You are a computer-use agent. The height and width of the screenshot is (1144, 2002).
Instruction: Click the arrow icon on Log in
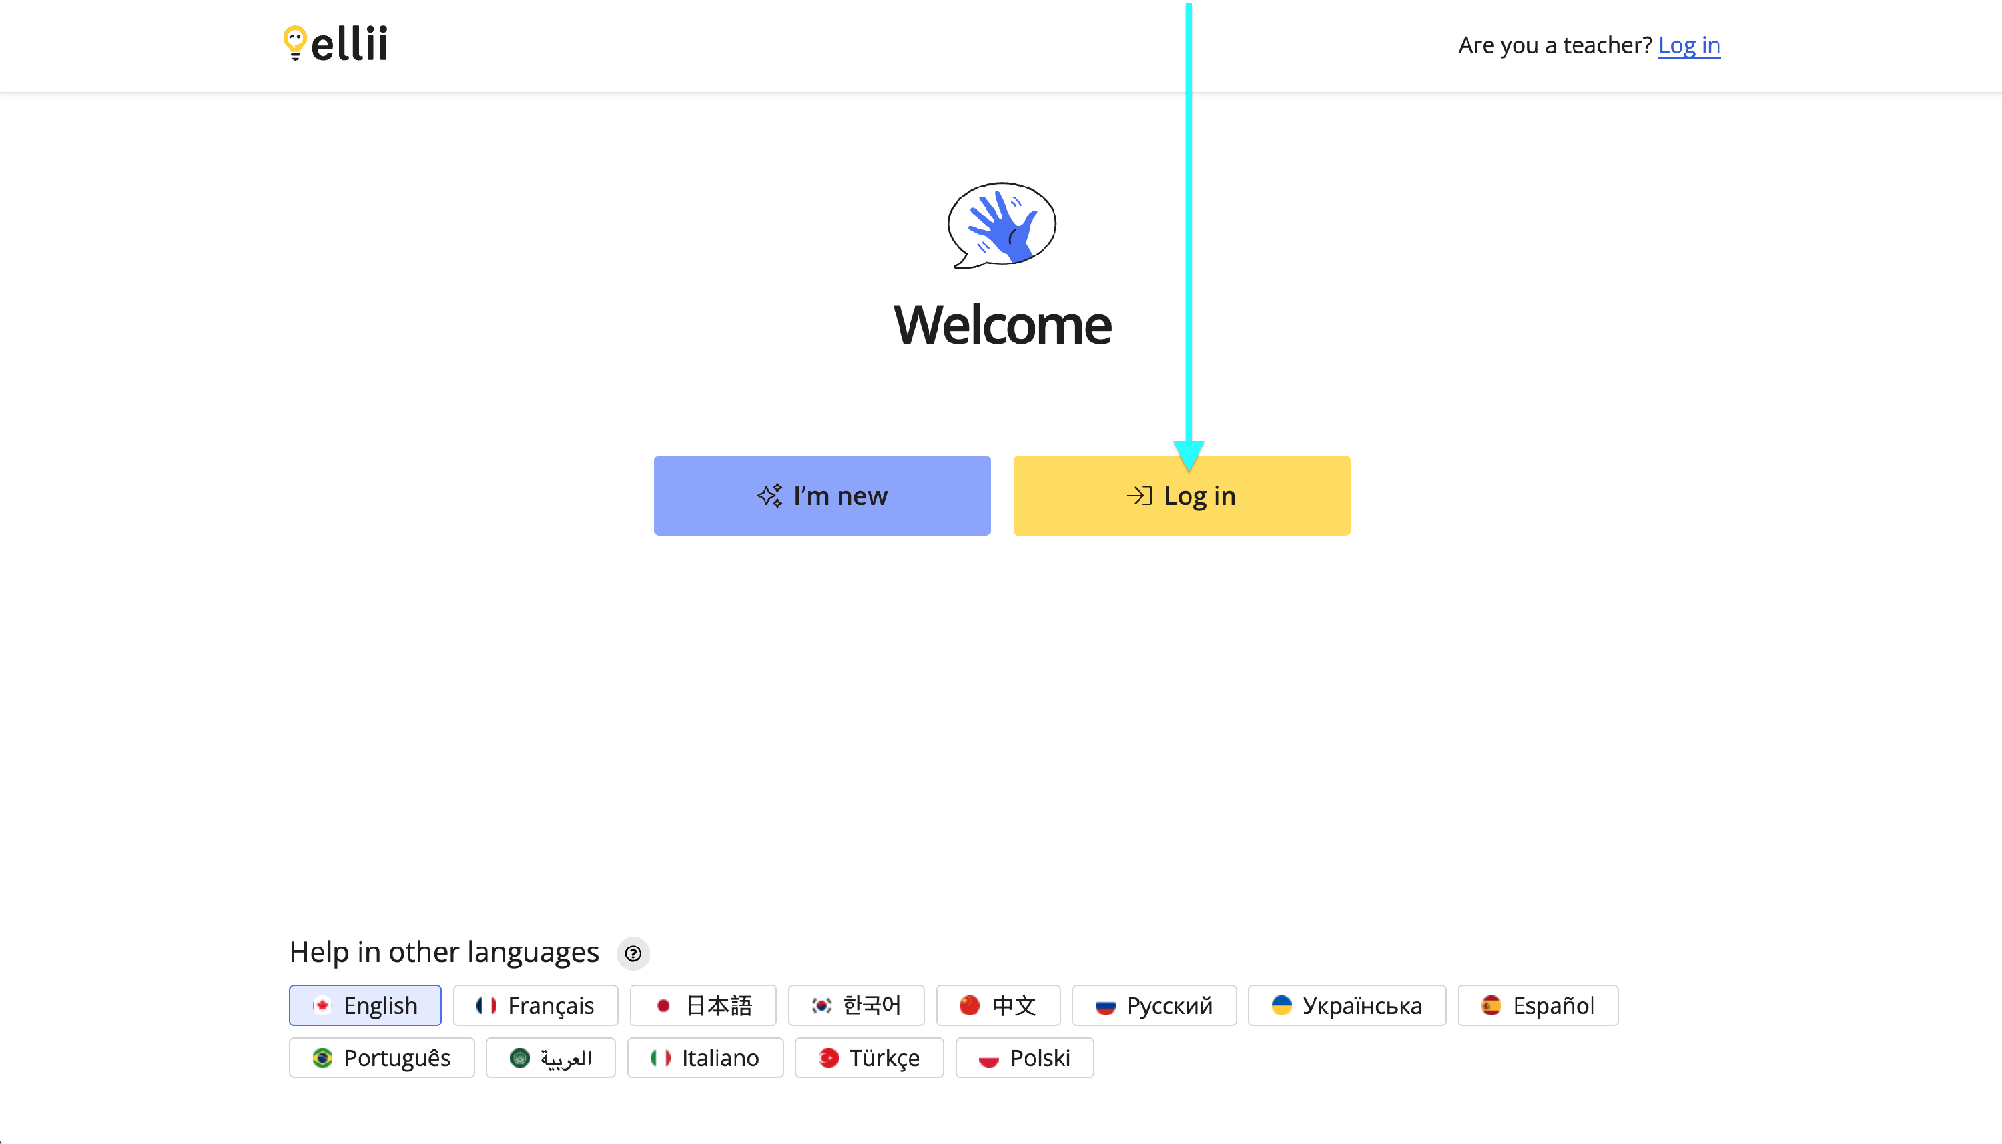pos(1139,496)
